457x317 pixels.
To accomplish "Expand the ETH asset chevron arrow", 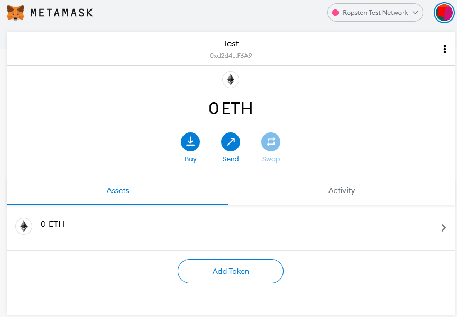I will (444, 228).
